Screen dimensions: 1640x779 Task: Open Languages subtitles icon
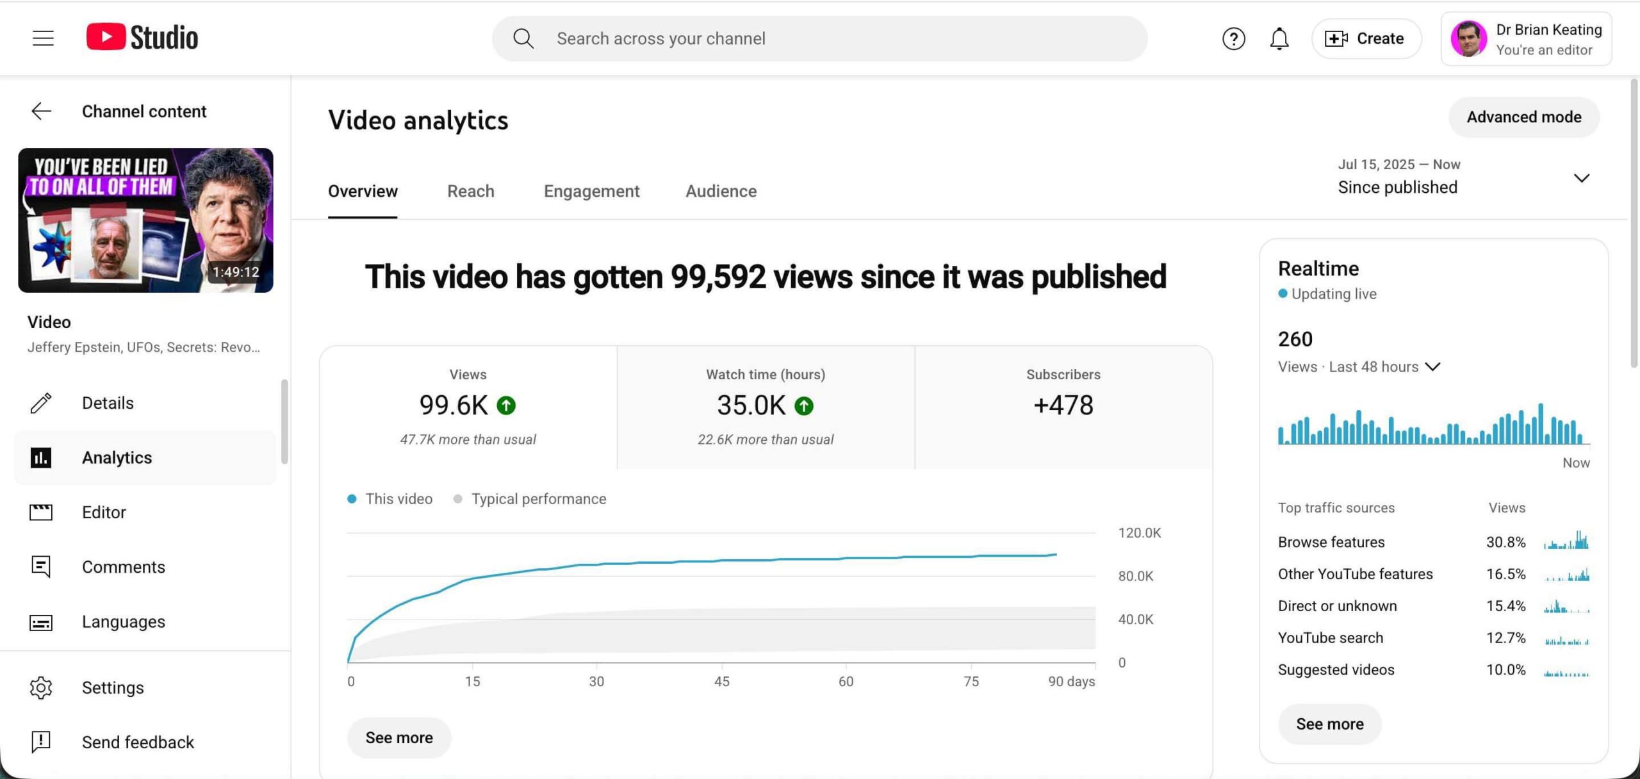click(x=42, y=622)
